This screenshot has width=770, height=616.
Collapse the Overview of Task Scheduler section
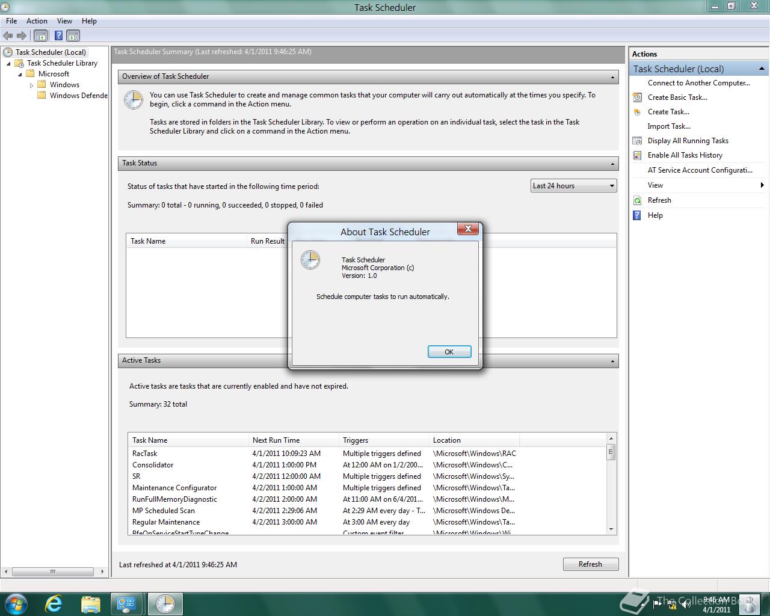(613, 77)
